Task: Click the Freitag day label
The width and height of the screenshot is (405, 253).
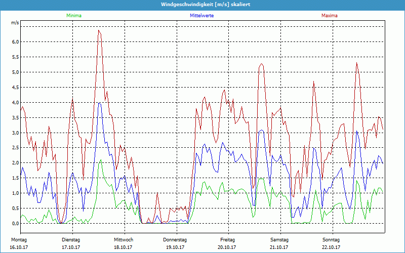Action: point(227,240)
